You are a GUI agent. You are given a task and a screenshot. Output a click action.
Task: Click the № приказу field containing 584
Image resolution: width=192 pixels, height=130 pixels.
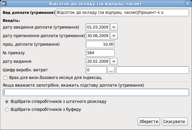(x=100, y=53)
